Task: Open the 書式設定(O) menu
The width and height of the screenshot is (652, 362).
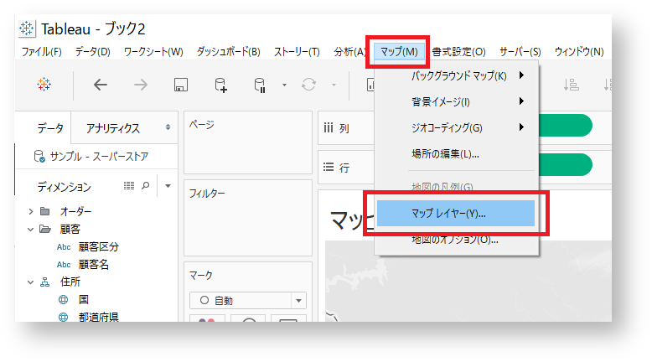Action: tap(458, 52)
